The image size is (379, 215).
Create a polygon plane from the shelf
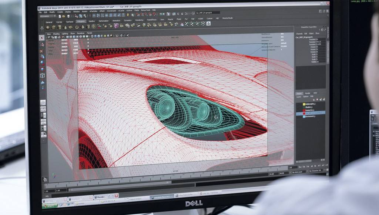tap(71, 27)
